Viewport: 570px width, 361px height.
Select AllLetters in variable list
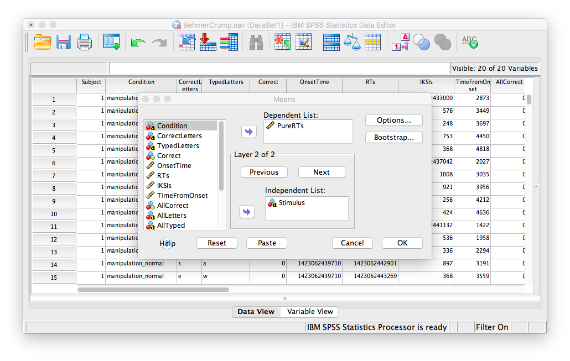[x=180, y=216]
